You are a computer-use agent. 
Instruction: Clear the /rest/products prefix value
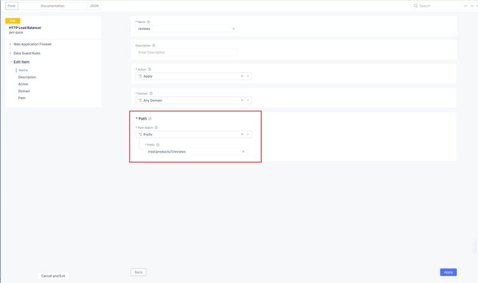coord(243,151)
